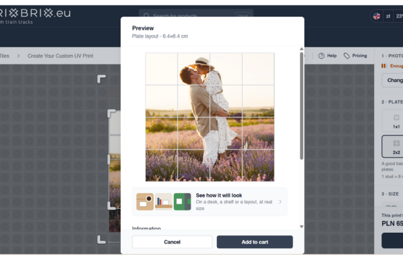Click the desk mockup thumbnail
The width and height of the screenshot is (403, 255).
click(145, 202)
